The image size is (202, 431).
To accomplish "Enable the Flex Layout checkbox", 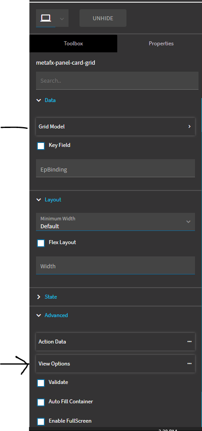I will 41,243.
